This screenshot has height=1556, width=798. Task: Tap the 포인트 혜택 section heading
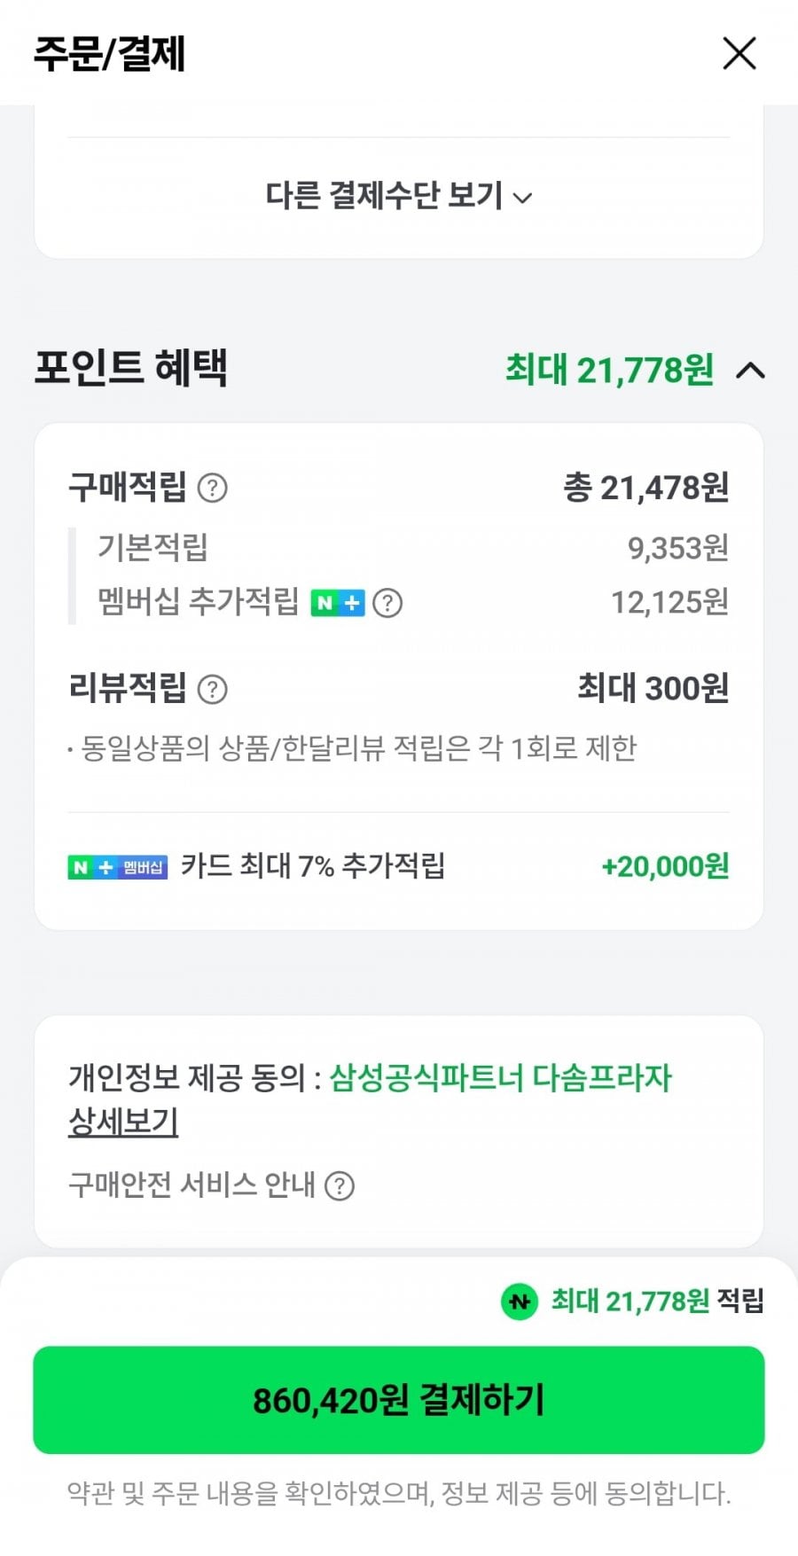(131, 367)
